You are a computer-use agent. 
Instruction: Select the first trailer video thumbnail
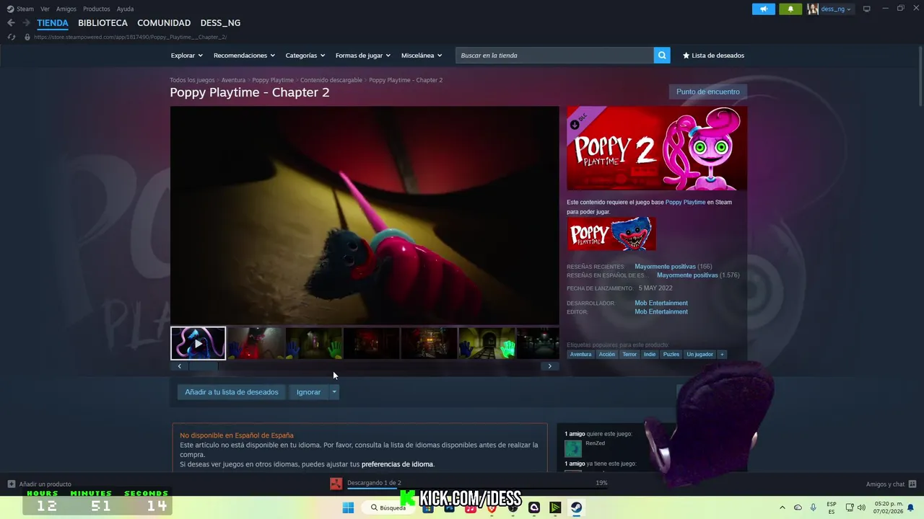coord(198,343)
